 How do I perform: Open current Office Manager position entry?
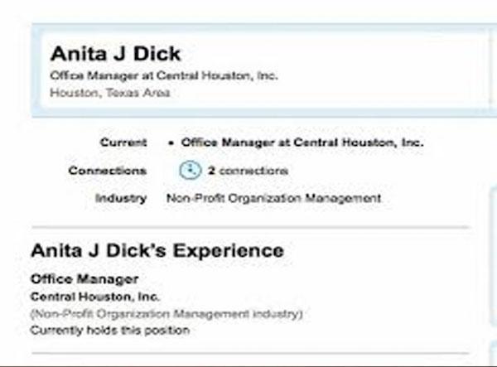pyautogui.click(x=302, y=142)
